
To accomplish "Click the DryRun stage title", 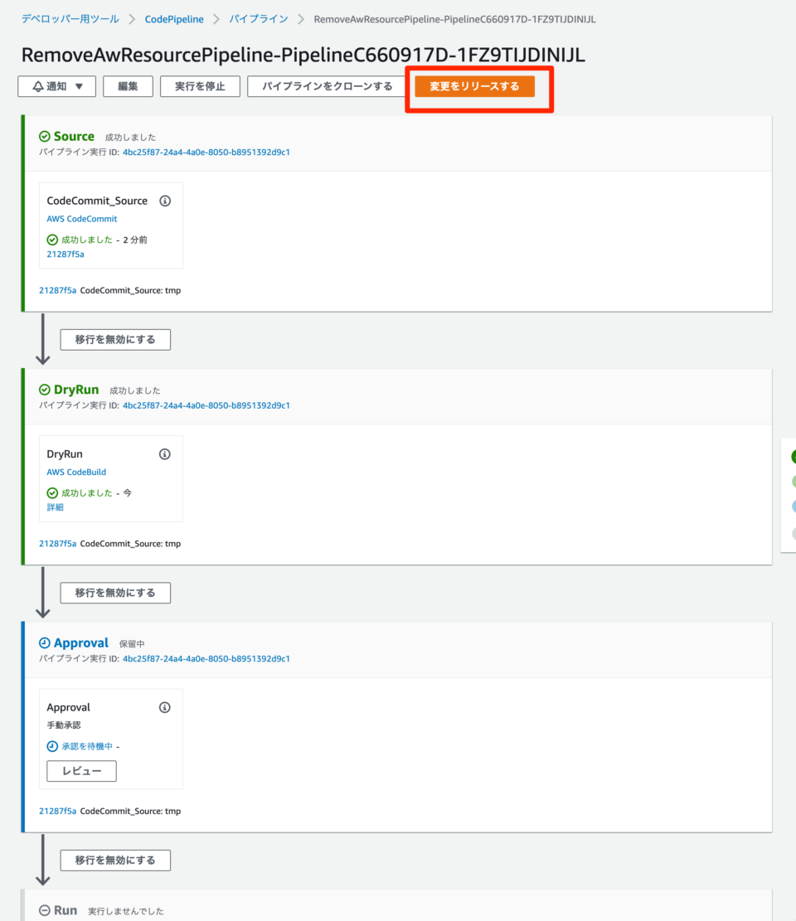I will [x=76, y=390].
